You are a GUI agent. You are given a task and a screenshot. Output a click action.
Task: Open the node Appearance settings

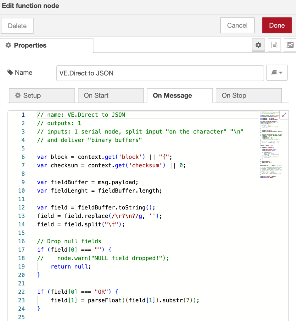289,45
